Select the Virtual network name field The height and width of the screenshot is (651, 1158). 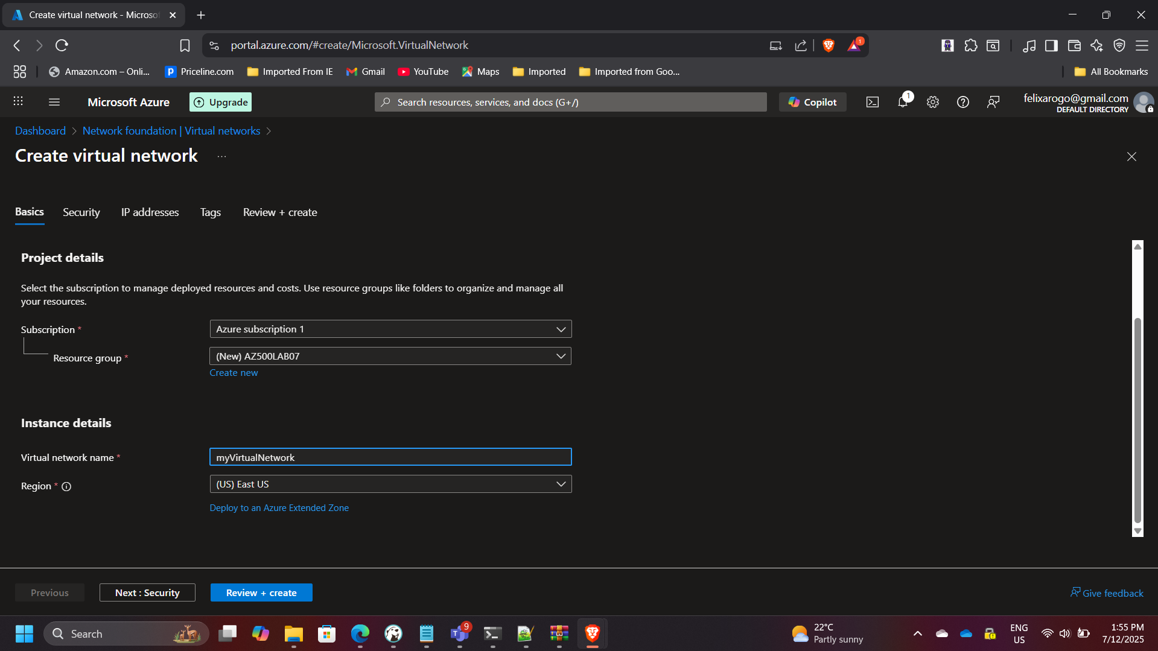tap(390, 457)
